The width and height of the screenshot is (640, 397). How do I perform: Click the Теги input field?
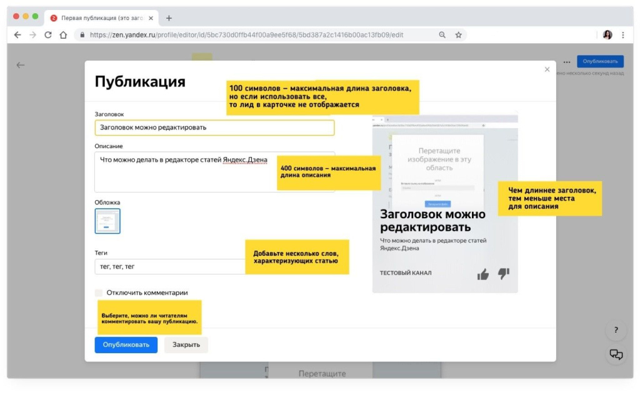[x=170, y=266]
